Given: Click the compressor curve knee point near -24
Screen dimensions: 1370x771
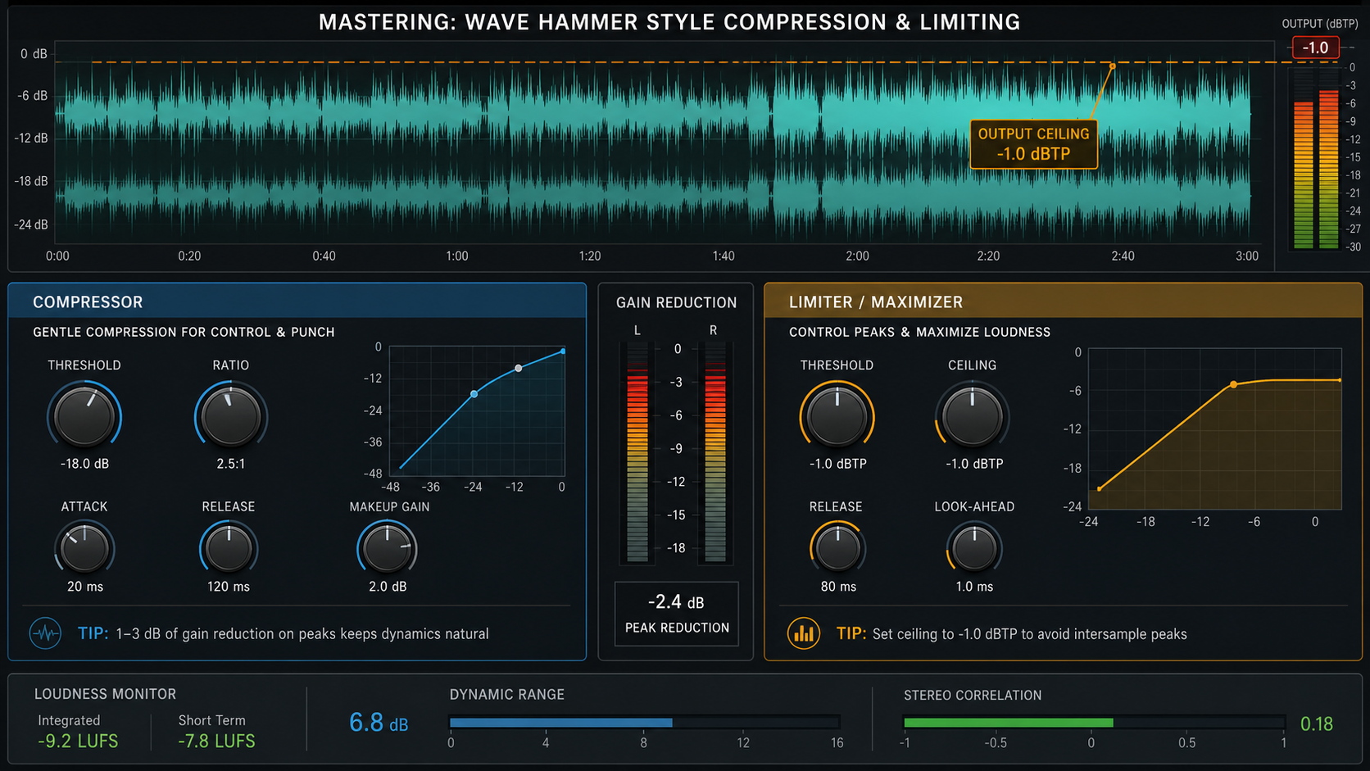Looking at the screenshot, I should [x=474, y=394].
